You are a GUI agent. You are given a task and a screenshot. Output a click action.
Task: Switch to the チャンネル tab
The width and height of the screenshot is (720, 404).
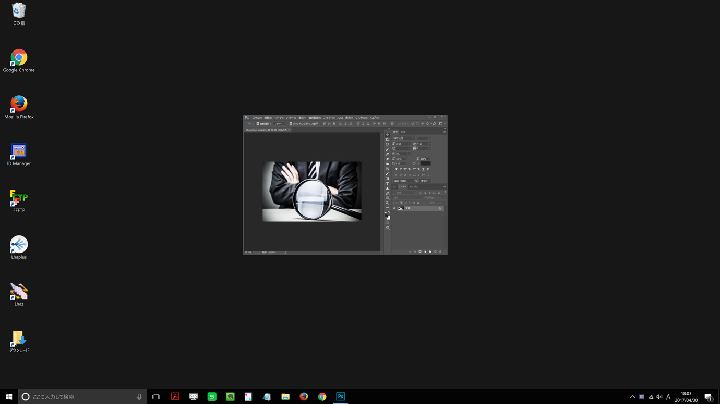pyautogui.click(x=414, y=187)
